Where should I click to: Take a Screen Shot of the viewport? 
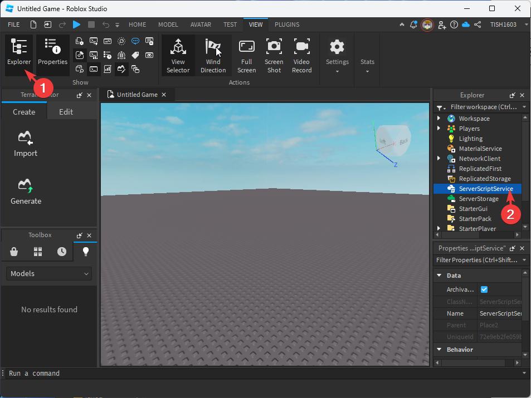click(x=274, y=55)
